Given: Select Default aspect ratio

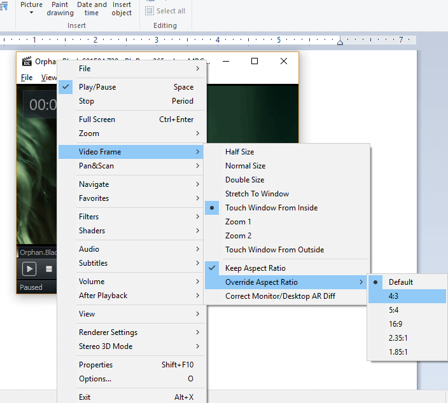Looking at the screenshot, I should point(407,282).
